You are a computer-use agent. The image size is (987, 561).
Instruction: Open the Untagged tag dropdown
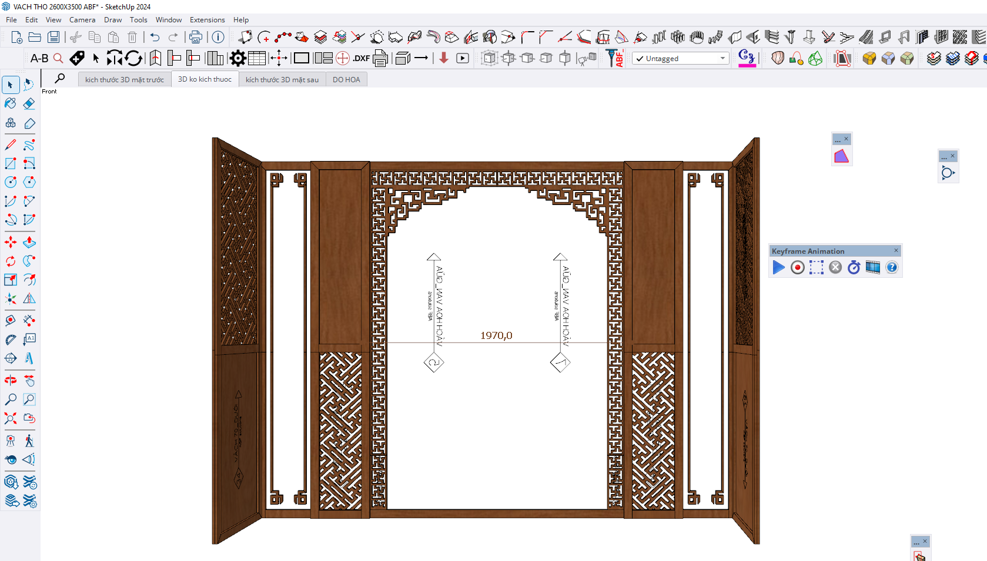click(x=680, y=59)
